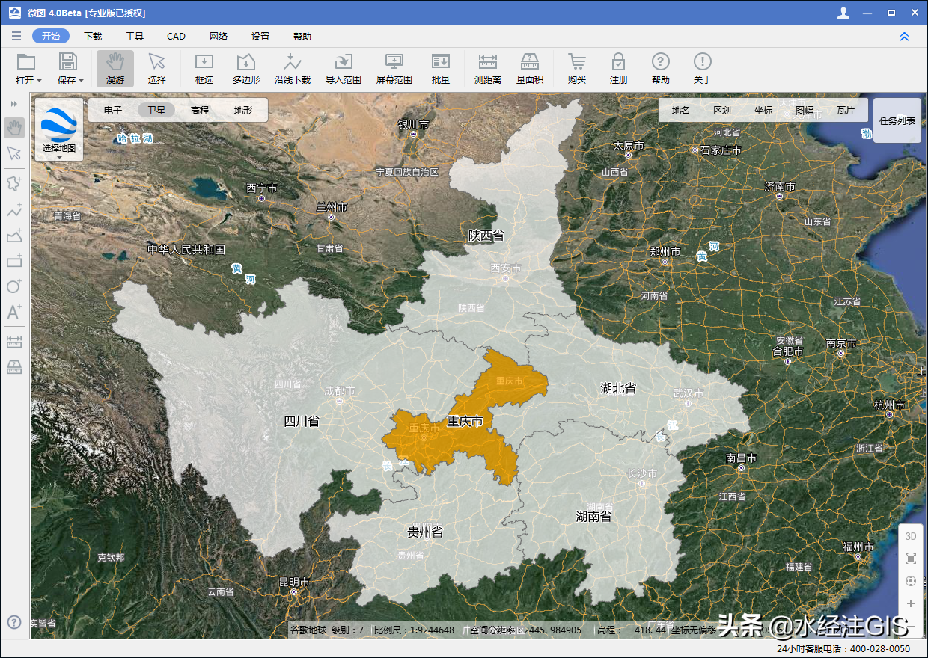Toggle the 区划 administrative division overlay

(x=722, y=110)
